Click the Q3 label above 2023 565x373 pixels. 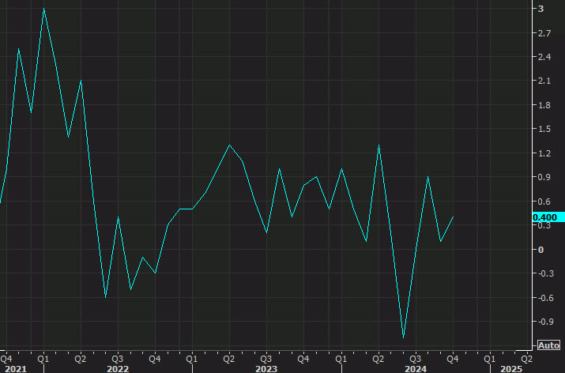point(266,359)
